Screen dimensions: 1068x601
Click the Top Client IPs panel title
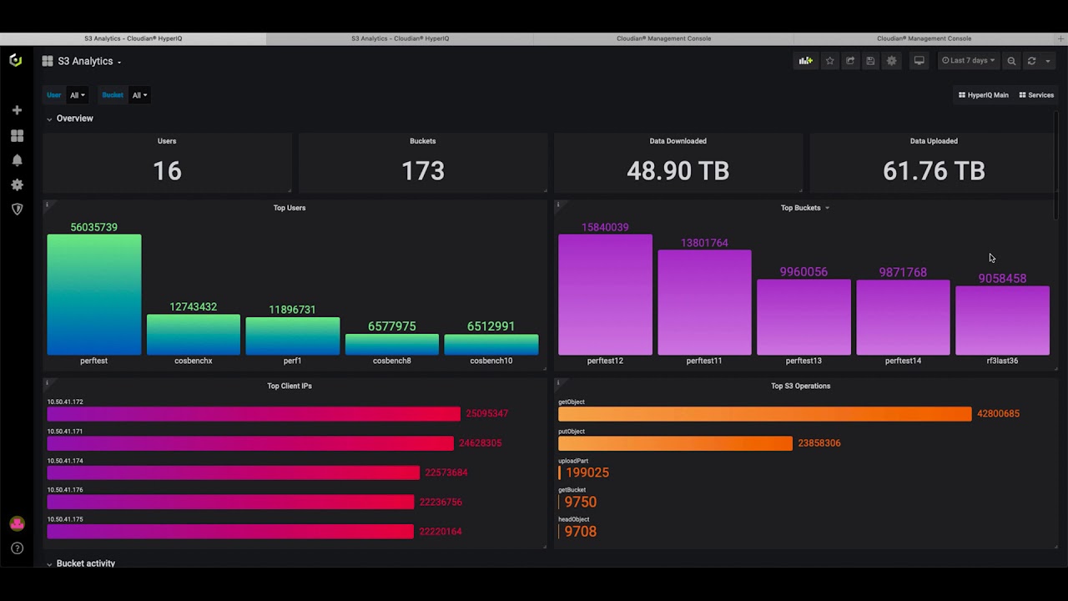tap(290, 386)
